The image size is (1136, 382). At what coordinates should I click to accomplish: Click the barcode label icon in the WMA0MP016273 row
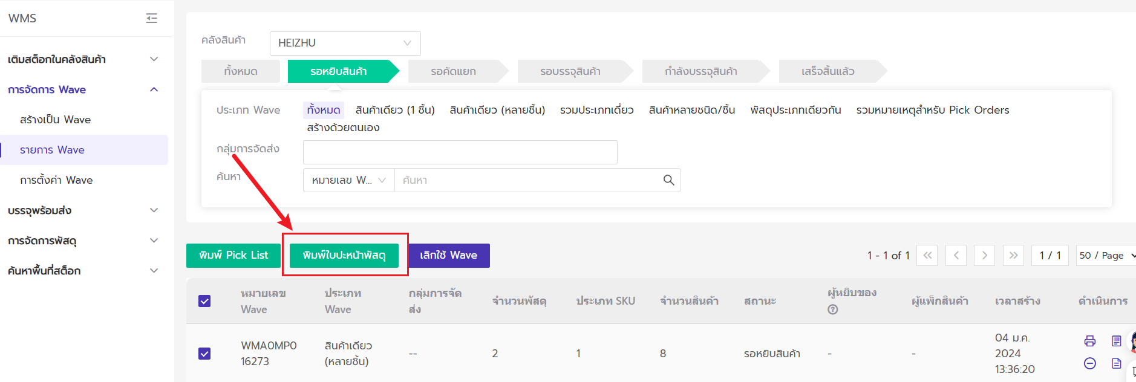click(1117, 341)
